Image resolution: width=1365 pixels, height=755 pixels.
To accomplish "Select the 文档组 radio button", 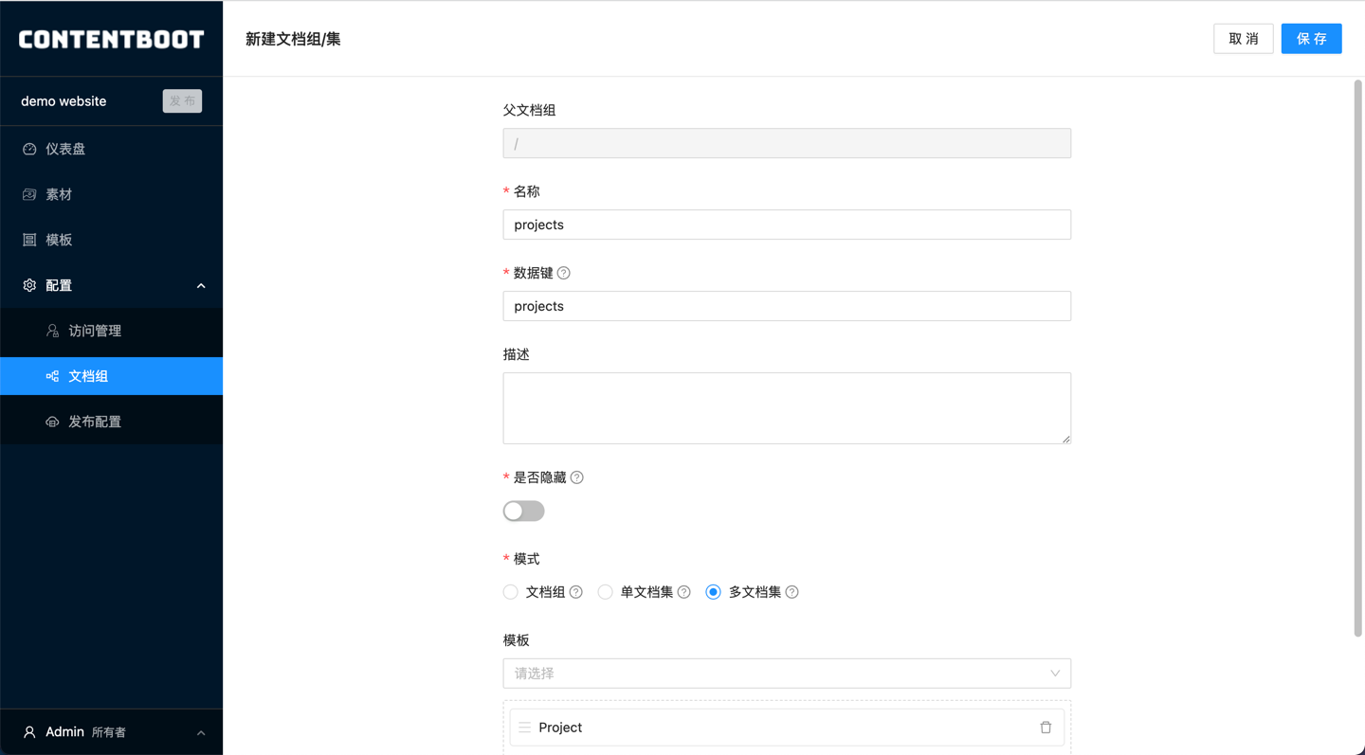I will click(x=511, y=592).
